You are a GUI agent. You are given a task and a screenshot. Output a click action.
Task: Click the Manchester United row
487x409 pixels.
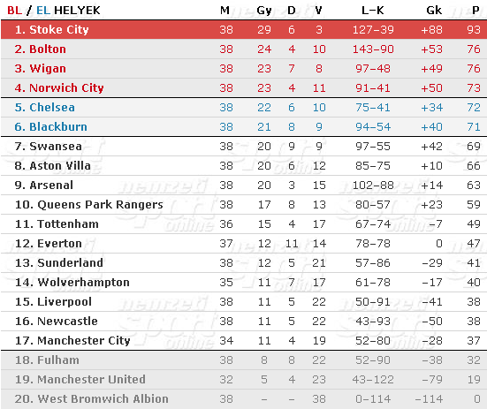coord(244,379)
